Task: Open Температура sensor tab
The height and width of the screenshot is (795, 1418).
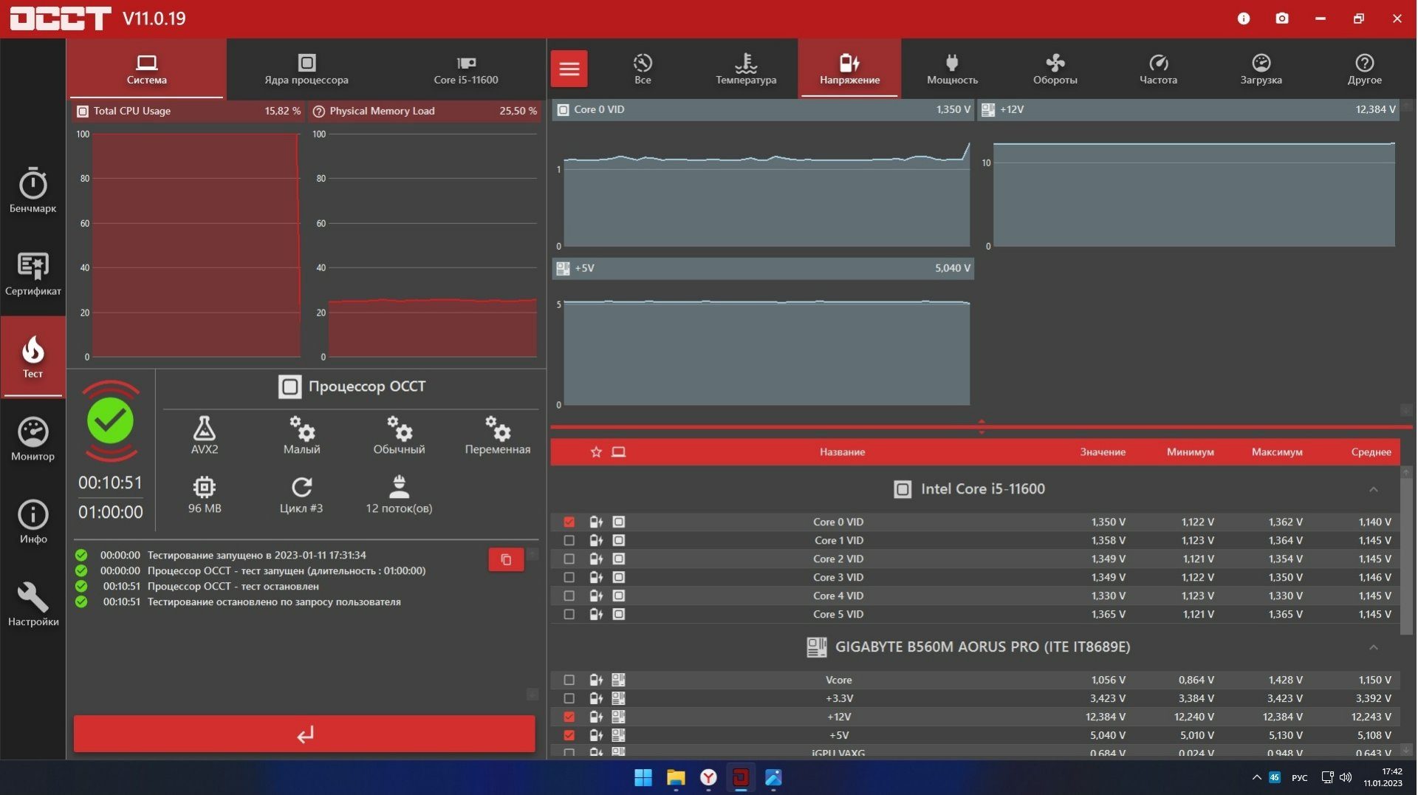Action: [x=746, y=69]
